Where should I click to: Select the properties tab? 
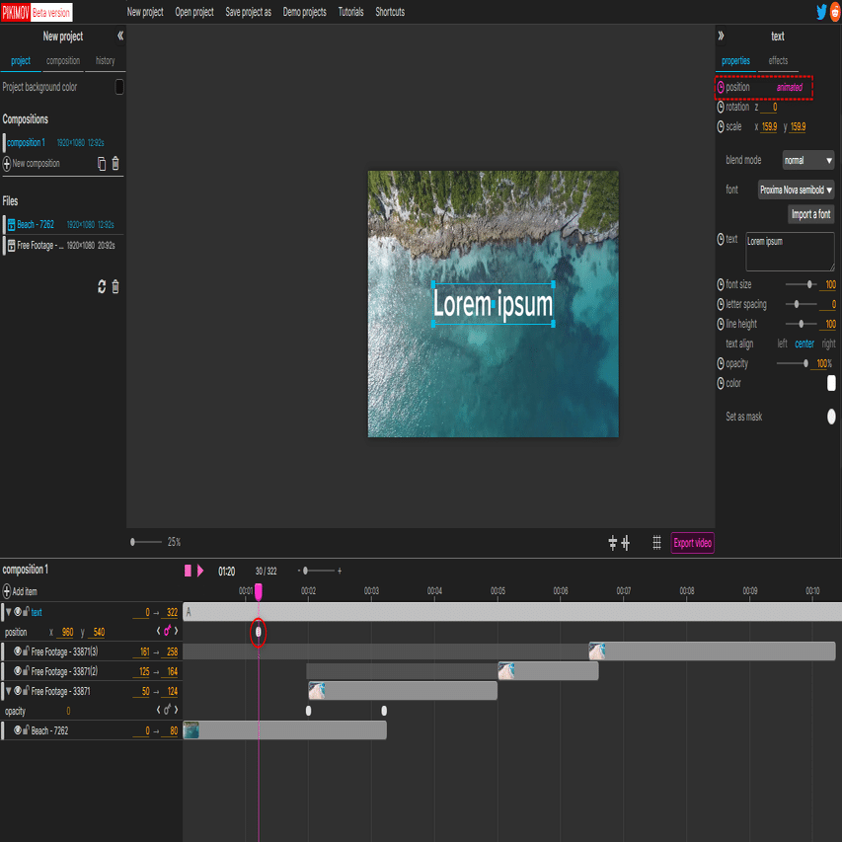point(735,60)
